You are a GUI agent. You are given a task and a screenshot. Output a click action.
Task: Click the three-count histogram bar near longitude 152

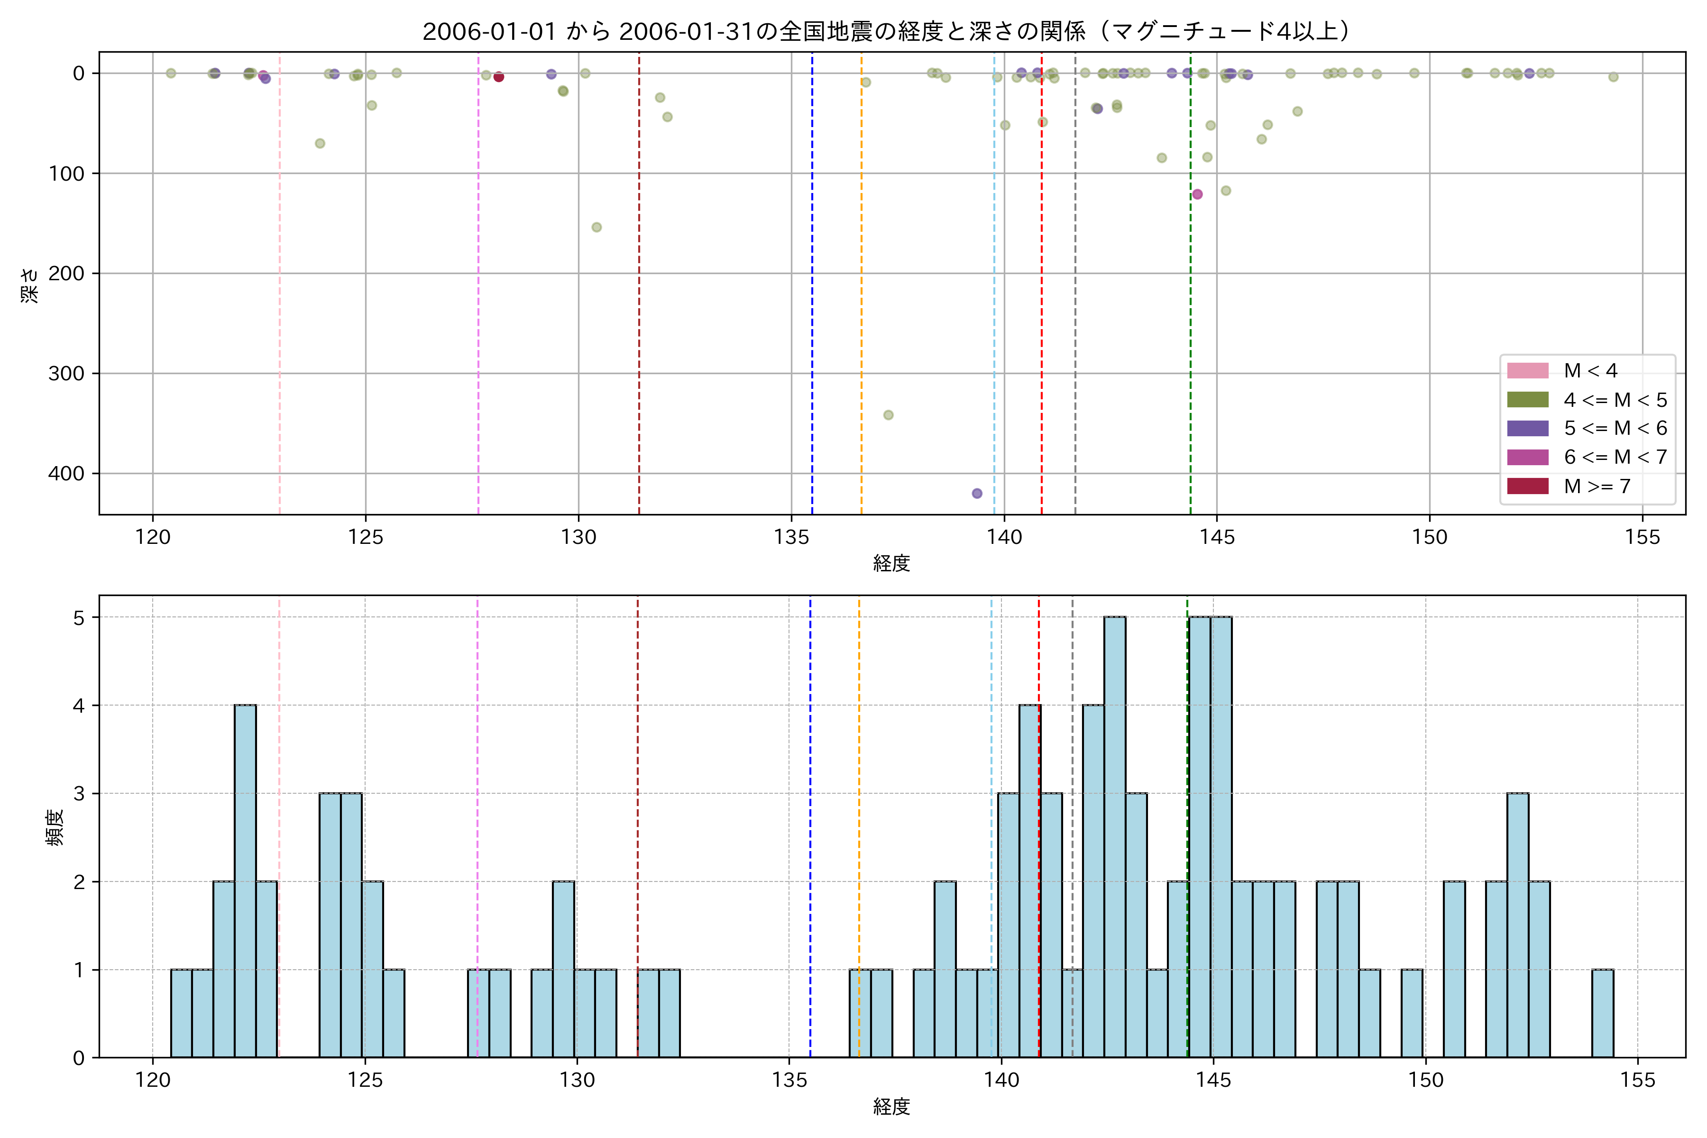[x=1518, y=925]
